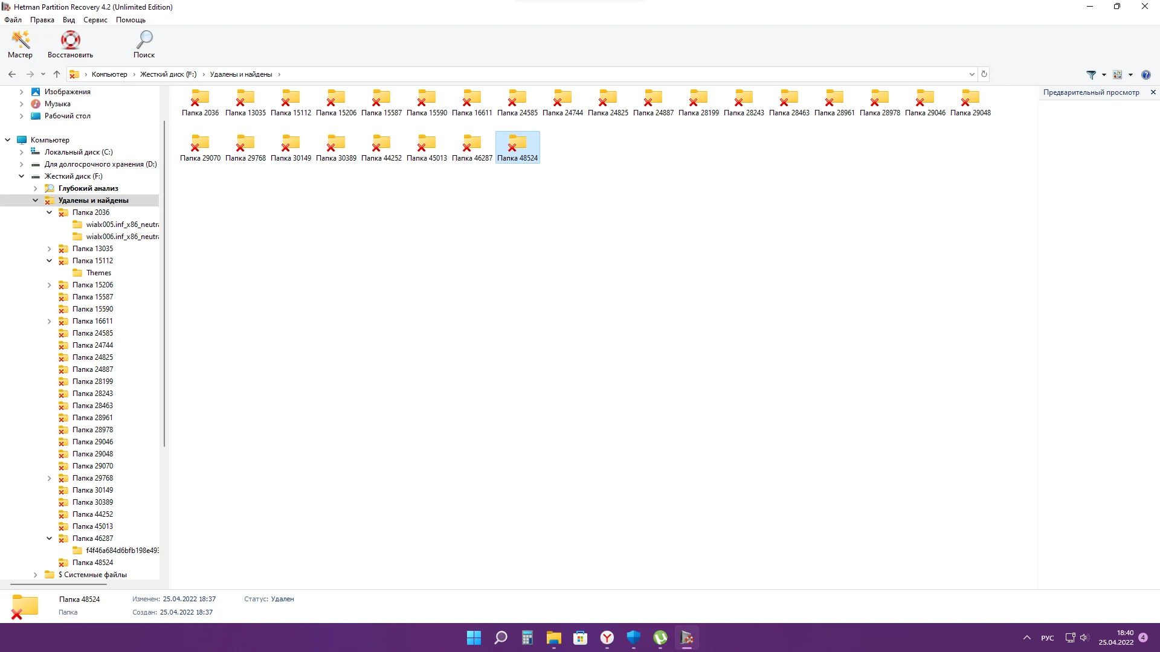Open the address bar history dropdown

click(971, 74)
